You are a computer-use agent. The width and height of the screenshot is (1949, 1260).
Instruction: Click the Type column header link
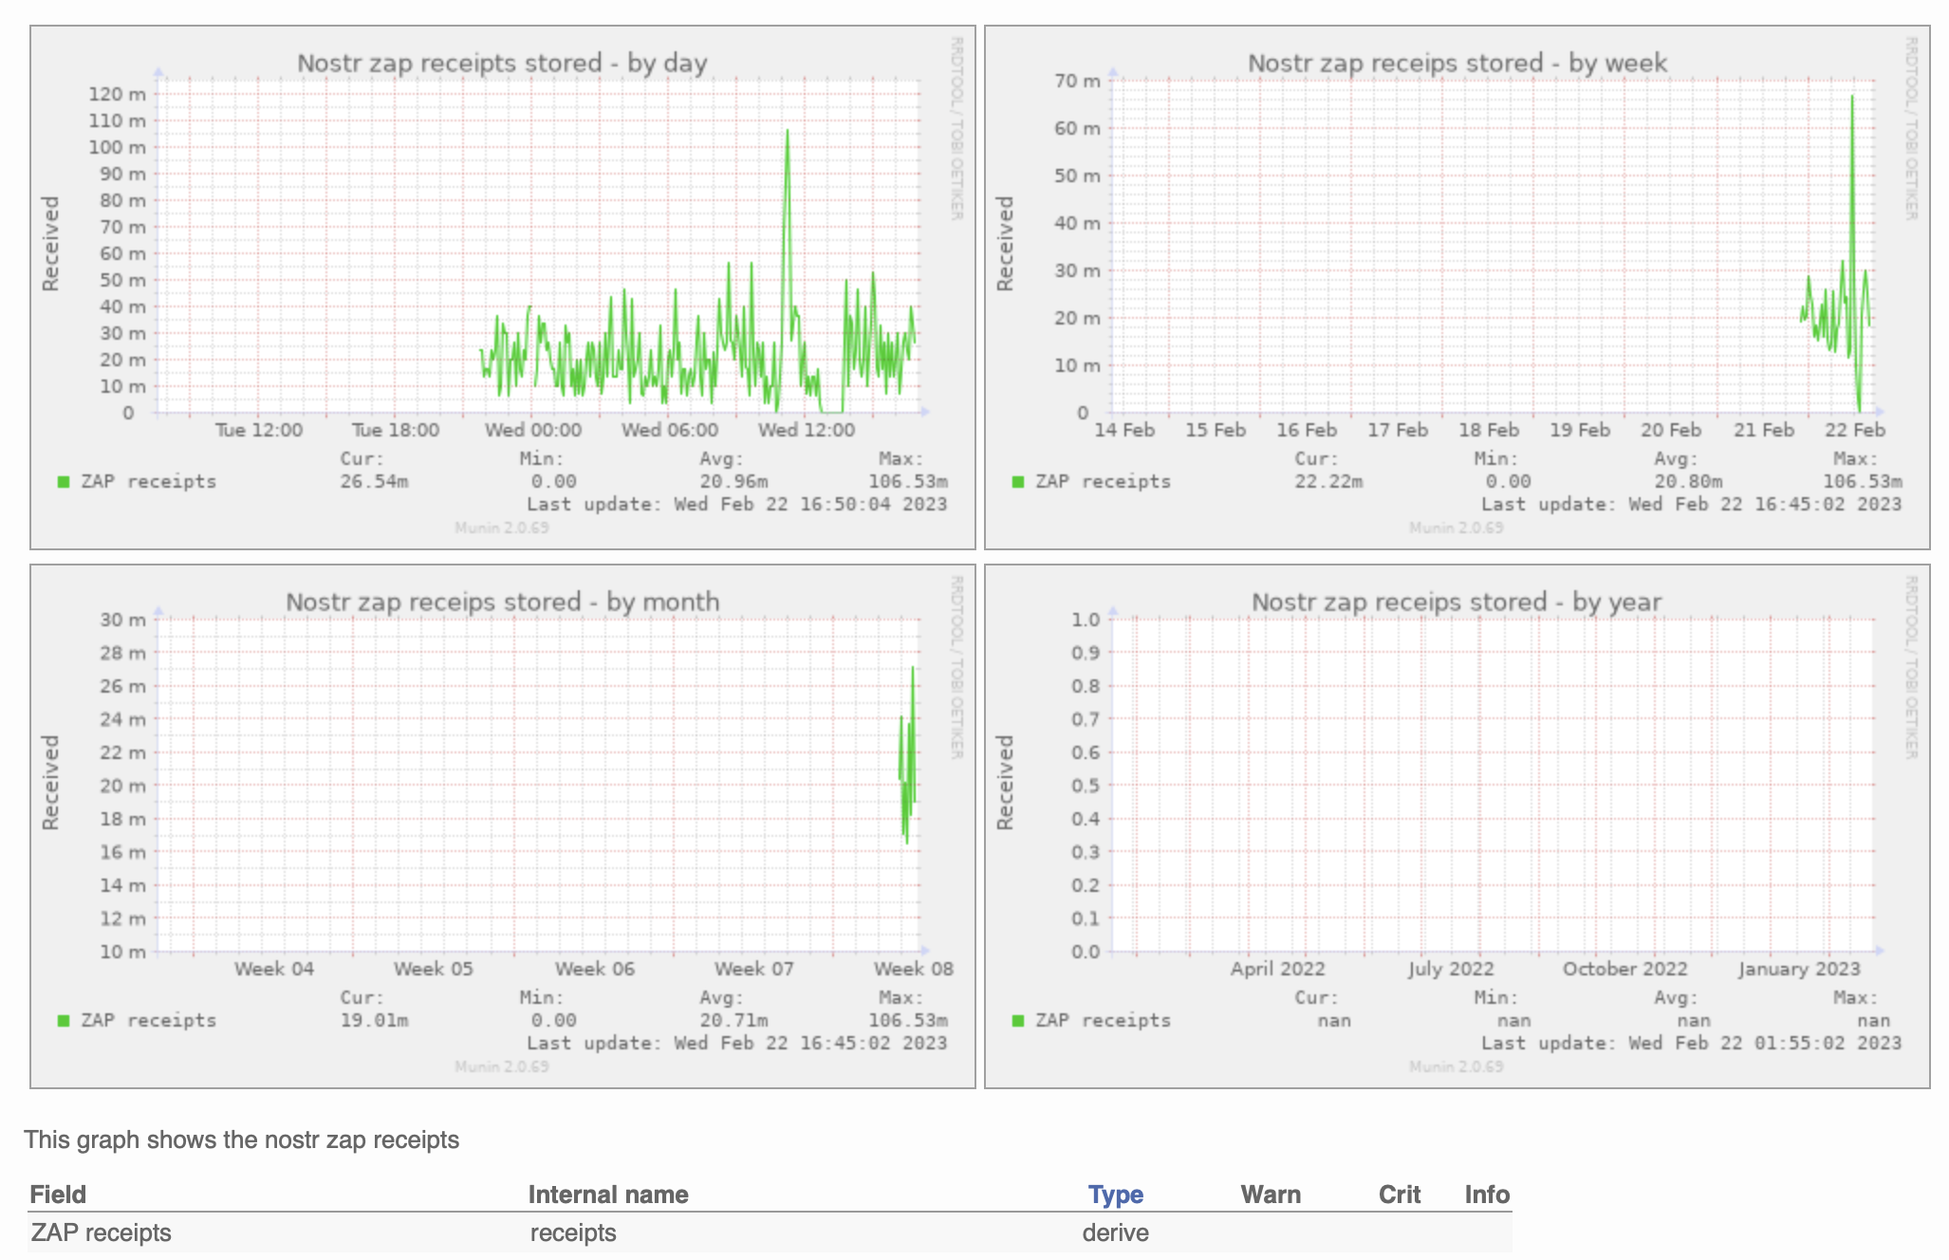pos(1115,1195)
